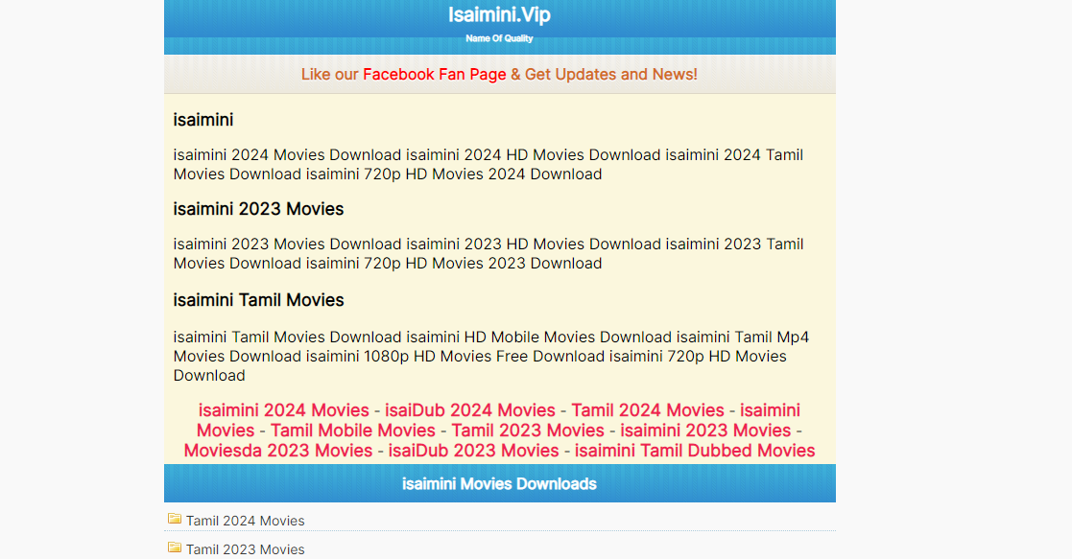The height and width of the screenshot is (559, 1072).
Task: Click the 'Name Of Quality' tagline
Action: click(x=499, y=38)
